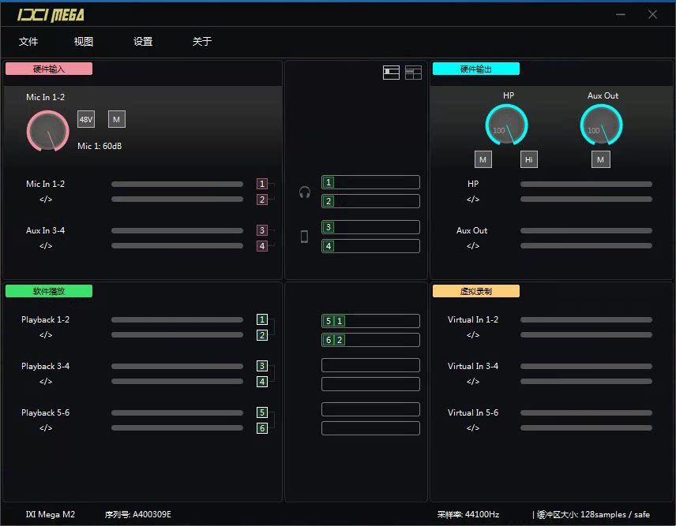The height and width of the screenshot is (526, 676).
Task: Toggle stereo link under Aux Out output
Action: click(473, 245)
